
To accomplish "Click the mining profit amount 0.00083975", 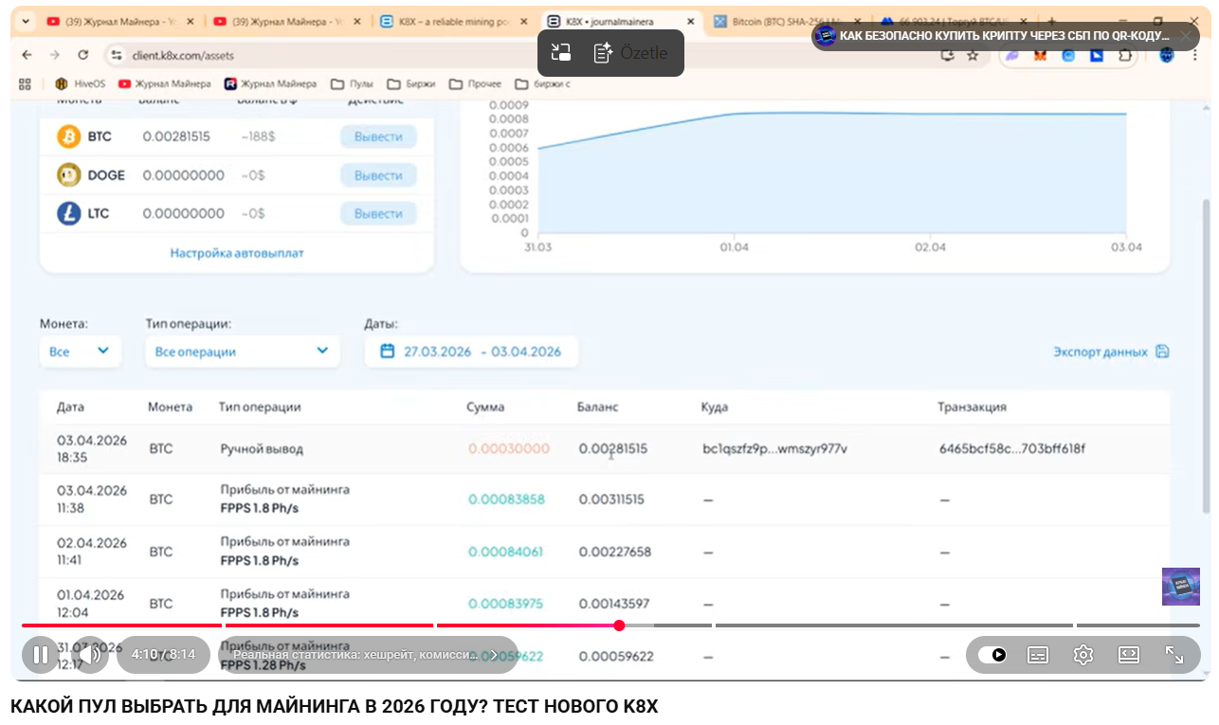I will tap(506, 604).
